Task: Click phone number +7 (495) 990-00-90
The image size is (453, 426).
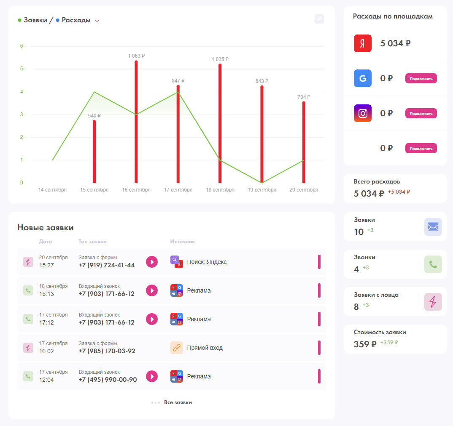Action: [108, 380]
